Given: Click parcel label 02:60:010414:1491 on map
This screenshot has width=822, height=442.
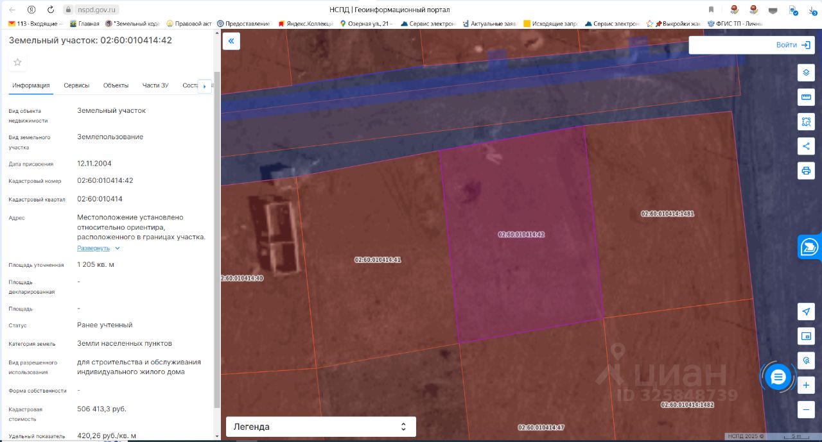Looking at the screenshot, I should point(667,214).
